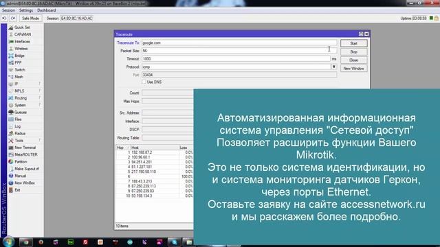Launch a New Terminal

[x=25, y=148]
